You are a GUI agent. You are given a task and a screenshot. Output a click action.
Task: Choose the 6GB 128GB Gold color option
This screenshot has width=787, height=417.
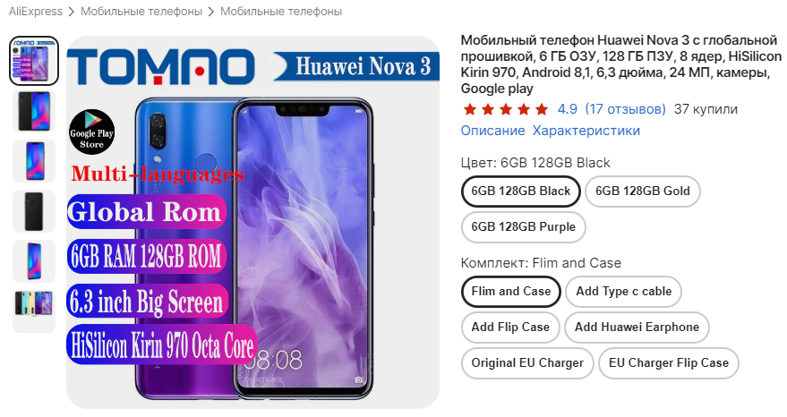[x=643, y=191]
